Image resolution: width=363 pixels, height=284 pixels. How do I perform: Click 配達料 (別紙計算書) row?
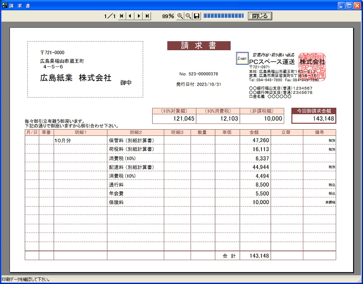point(180,167)
